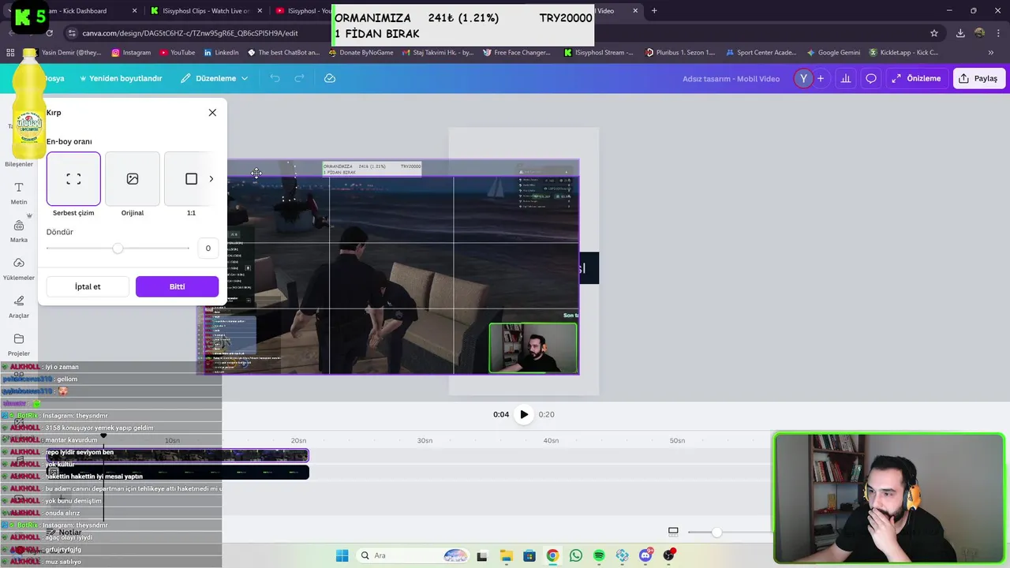1010x568 pixels.
Task: Toggle timeline thumbnail view icon
Action: [673, 532]
